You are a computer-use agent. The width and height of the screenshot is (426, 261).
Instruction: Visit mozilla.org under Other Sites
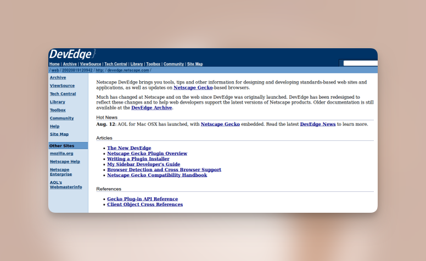pos(61,154)
